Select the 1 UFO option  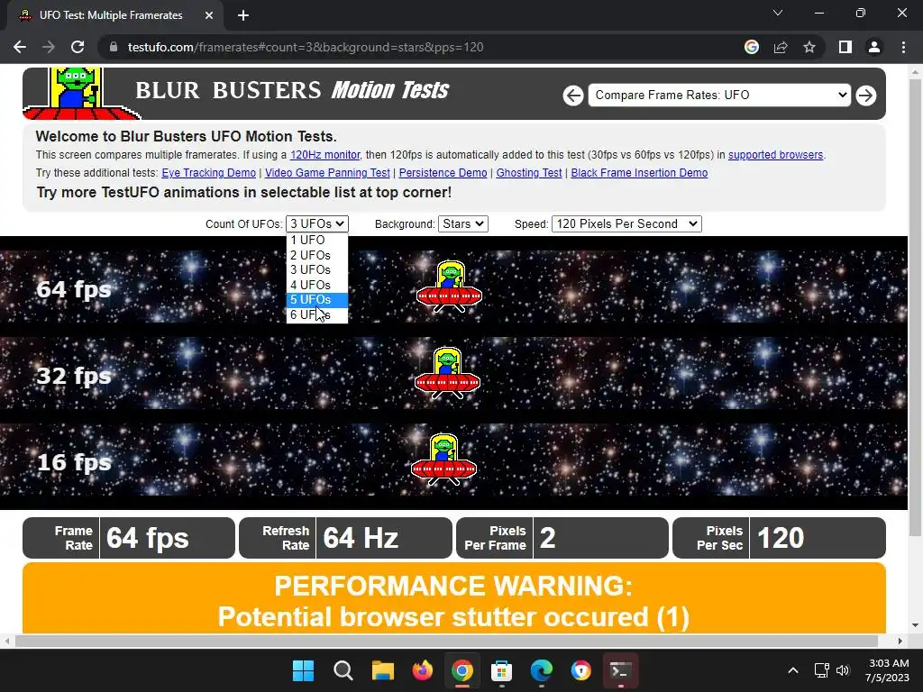316,240
